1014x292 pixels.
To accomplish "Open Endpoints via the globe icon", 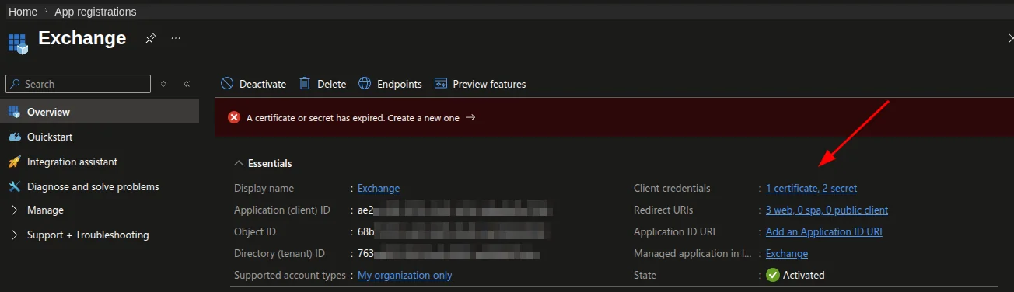I will 365,84.
